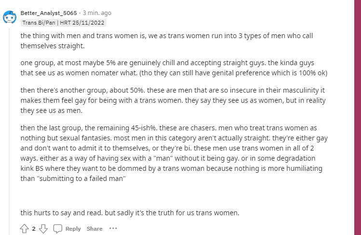Click the Share button below the comment
Screen dimensions: 361x235
94,229
